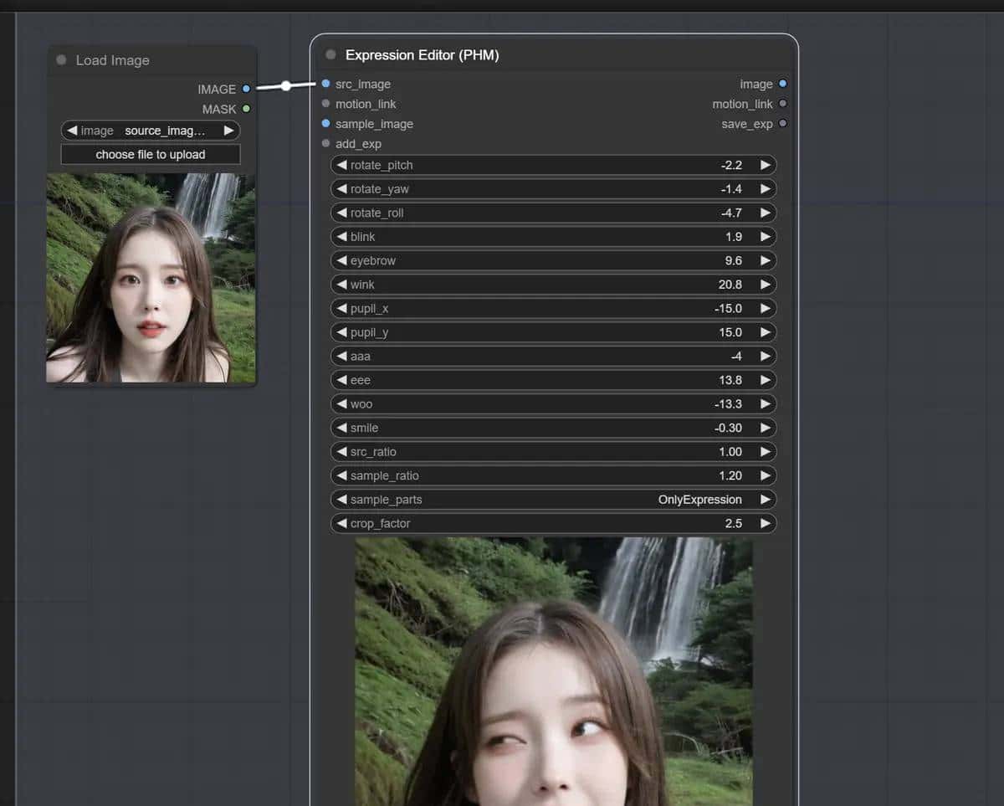The width and height of the screenshot is (1004, 806).
Task: Click the source image thumbnail in Load Image
Action: [x=150, y=276]
